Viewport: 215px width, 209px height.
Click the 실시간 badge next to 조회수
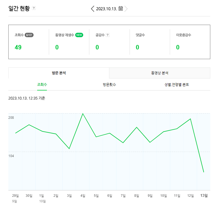pyautogui.click(x=29, y=35)
